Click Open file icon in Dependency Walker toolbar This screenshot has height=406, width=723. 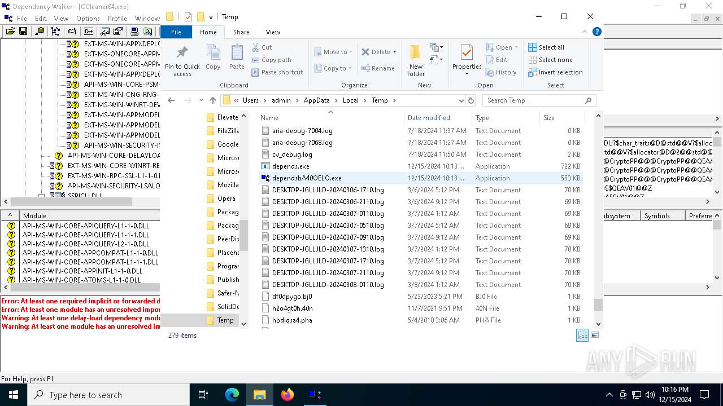point(10,32)
